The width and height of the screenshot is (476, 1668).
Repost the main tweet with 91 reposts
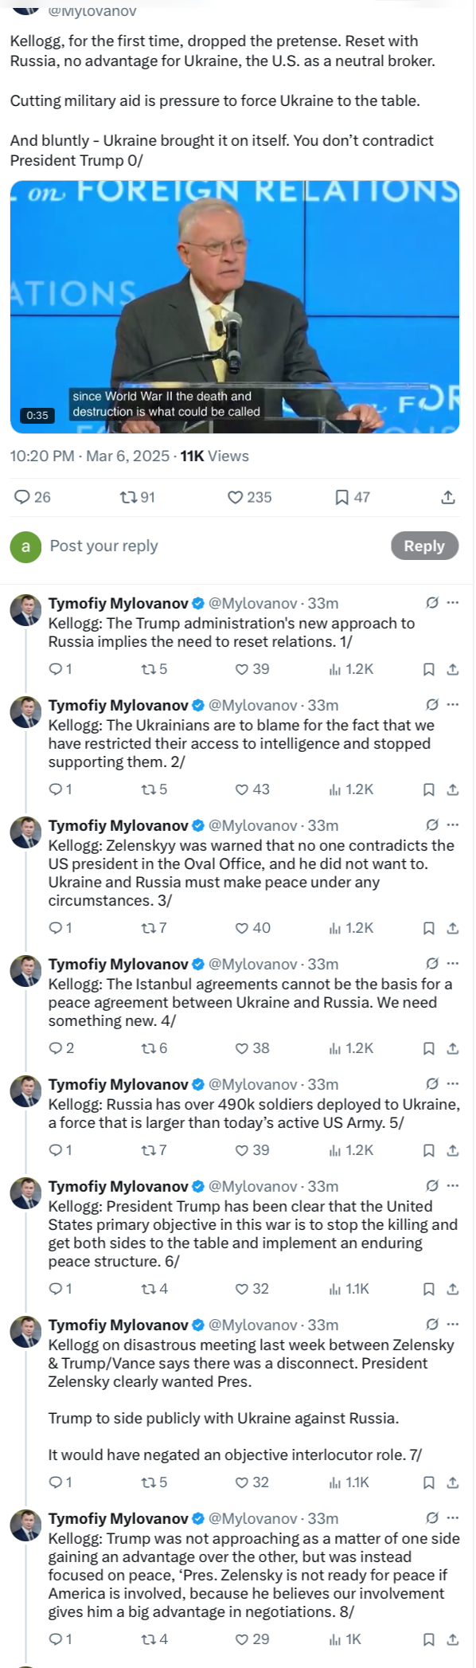(128, 497)
